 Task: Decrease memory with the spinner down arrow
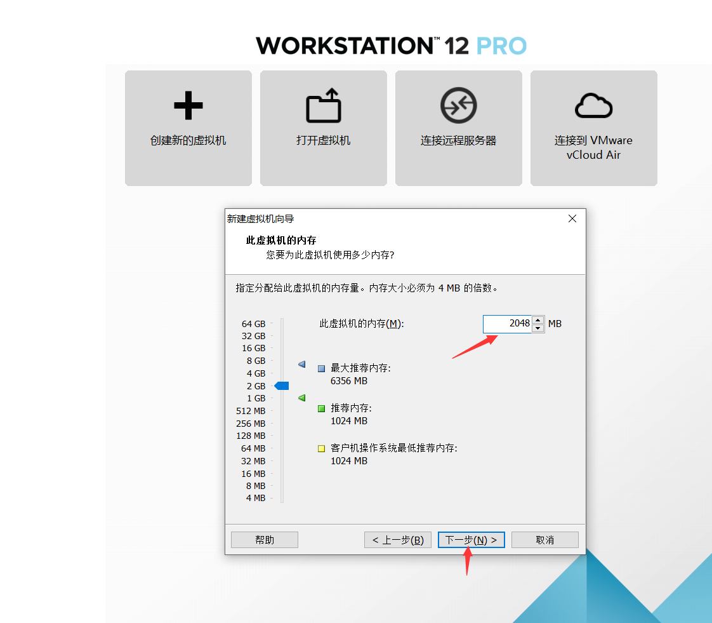click(537, 328)
